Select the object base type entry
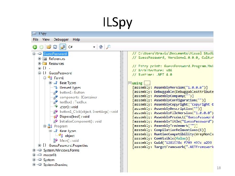Screen dimensions: 235x176 click(x=70, y=136)
